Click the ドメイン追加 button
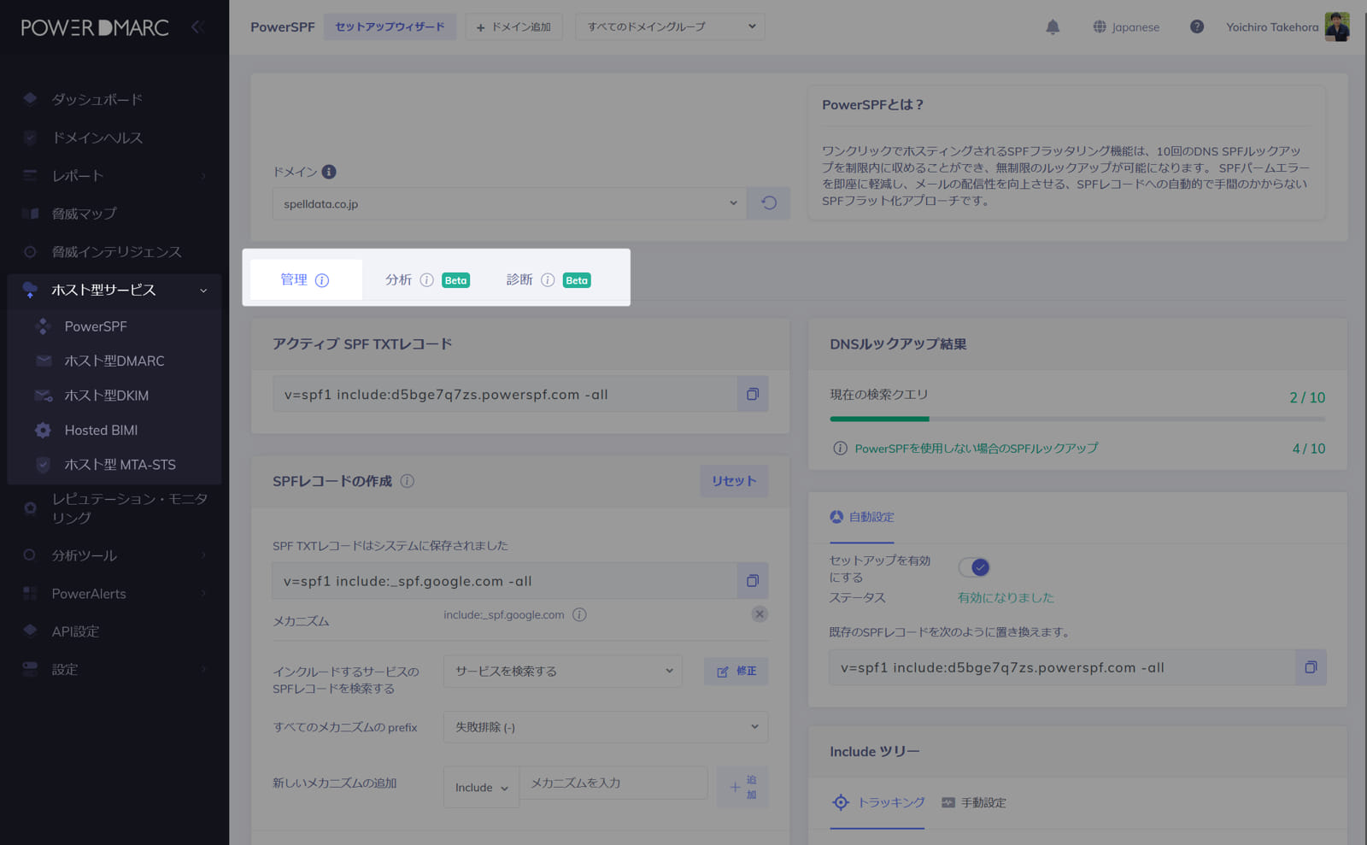The height and width of the screenshot is (845, 1367). pyautogui.click(x=513, y=26)
